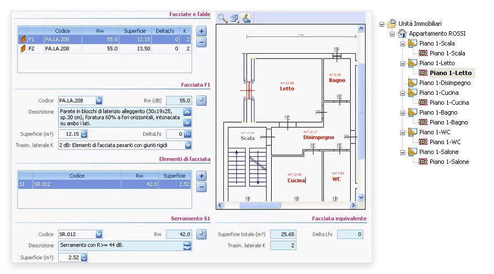Screen dimensions: 494x274
Task: Click the Superficie column header in facade table
Action: pos(135,31)
